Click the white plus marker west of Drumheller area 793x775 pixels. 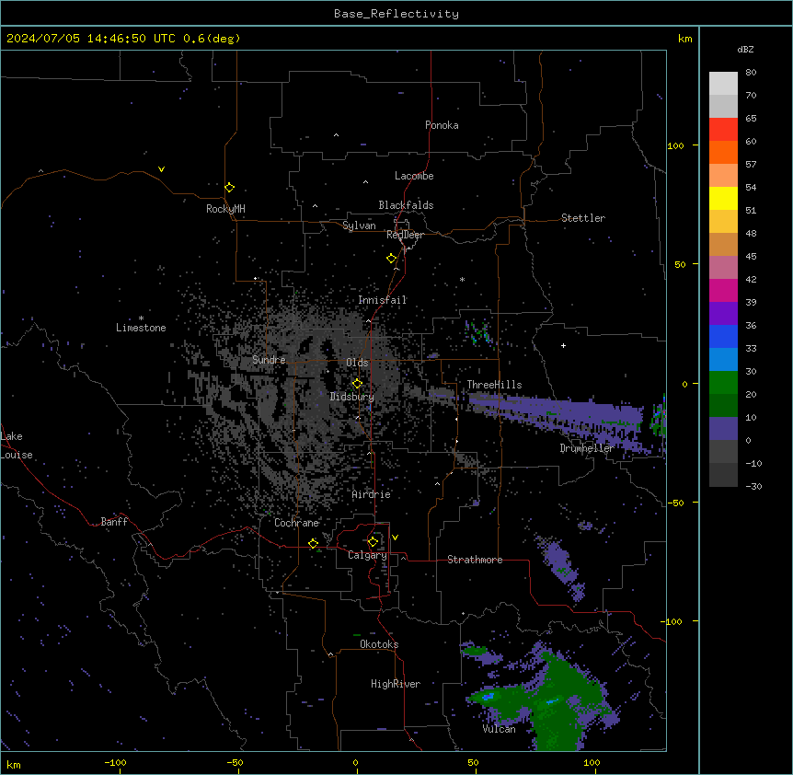pyautogui.click(x=563, y=345)
